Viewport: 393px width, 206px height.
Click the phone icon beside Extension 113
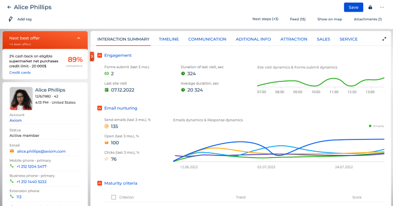[12, 196]
